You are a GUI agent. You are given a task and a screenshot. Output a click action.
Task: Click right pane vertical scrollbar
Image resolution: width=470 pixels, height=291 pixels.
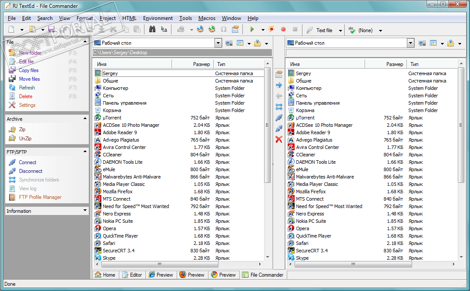[x=461, y=125]
